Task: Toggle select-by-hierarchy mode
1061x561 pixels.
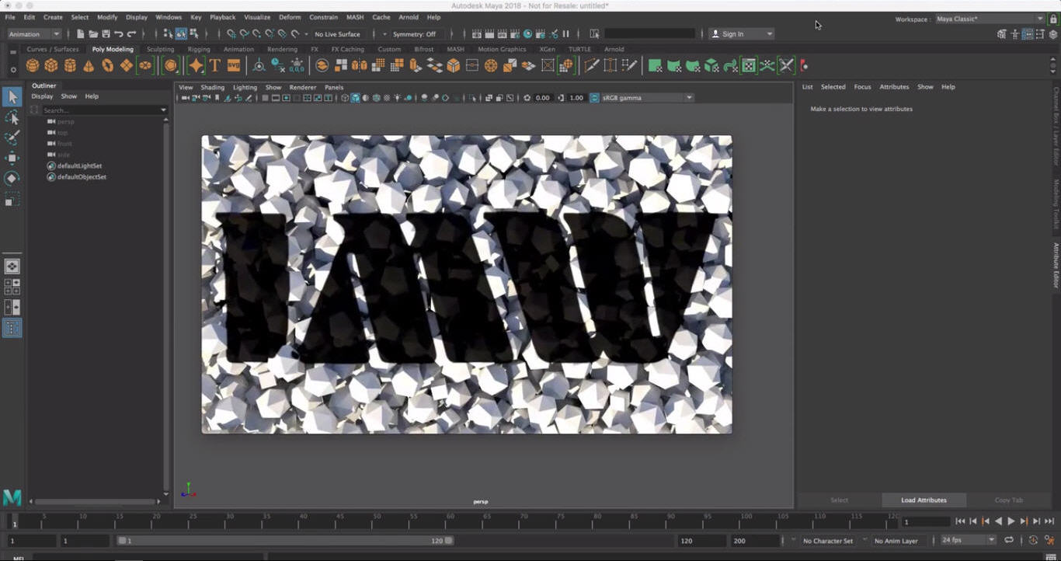Action: [x=168, y=34]
